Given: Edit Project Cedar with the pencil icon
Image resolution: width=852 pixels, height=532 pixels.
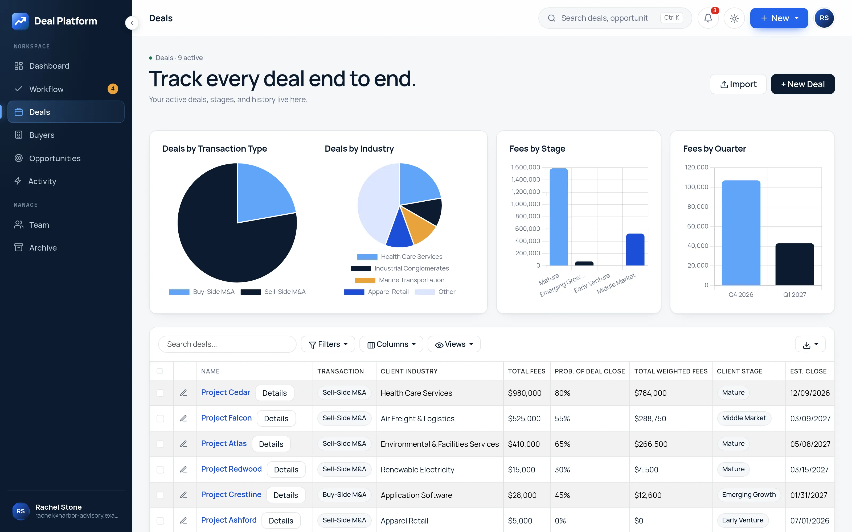Looking at the screenshot, I should point(183,393).
